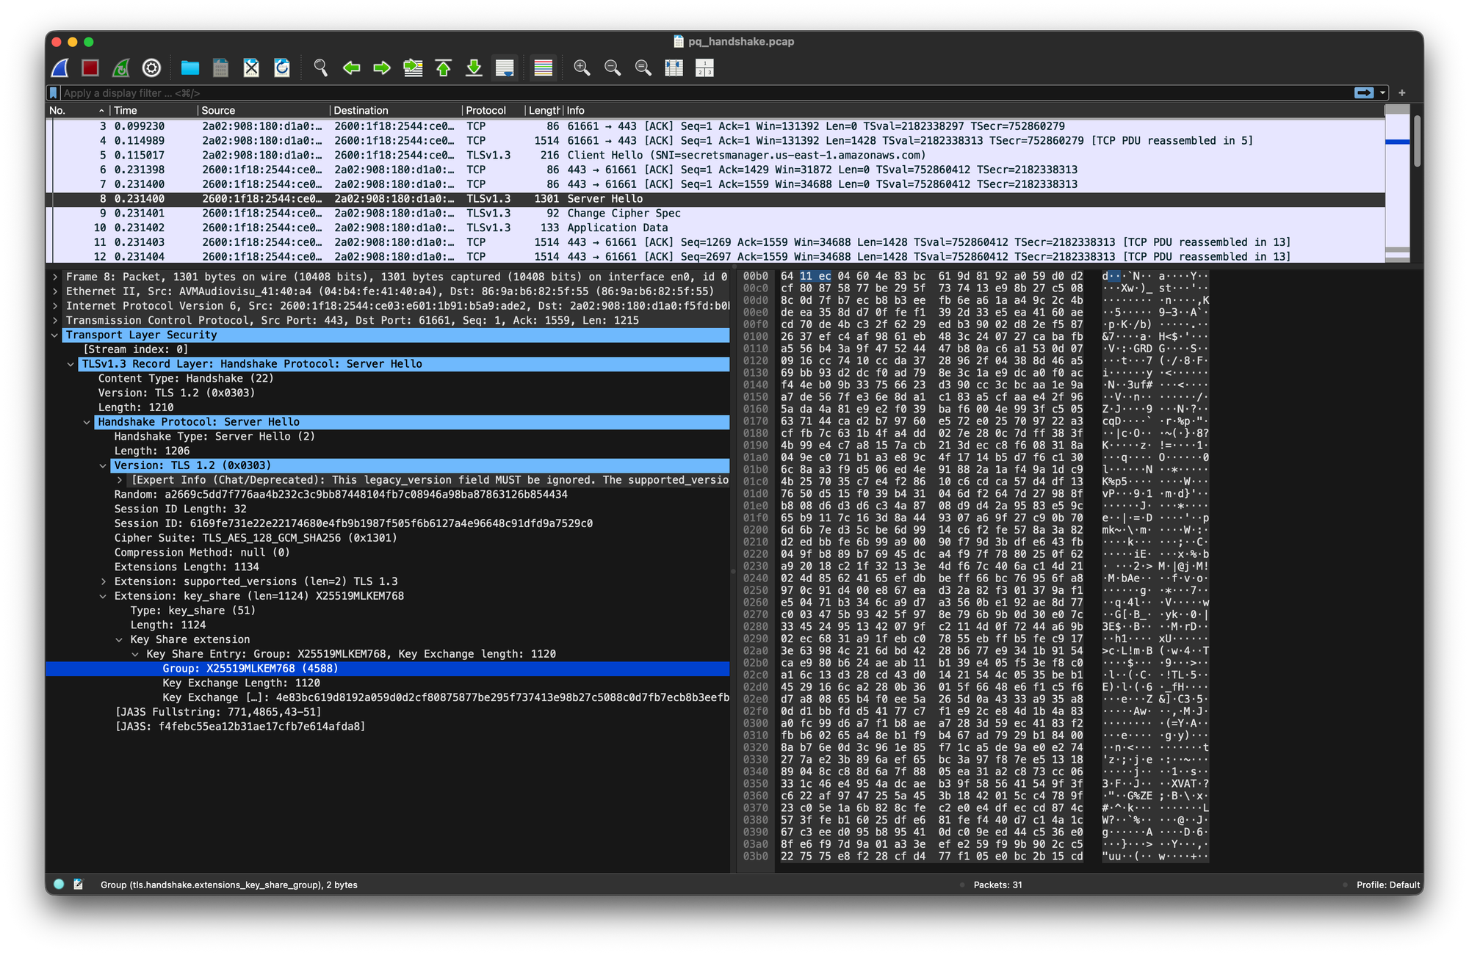The width and height of the screenshot is (1469, 955).
Task: Close the capture file
Action: (x=250, y=68)
